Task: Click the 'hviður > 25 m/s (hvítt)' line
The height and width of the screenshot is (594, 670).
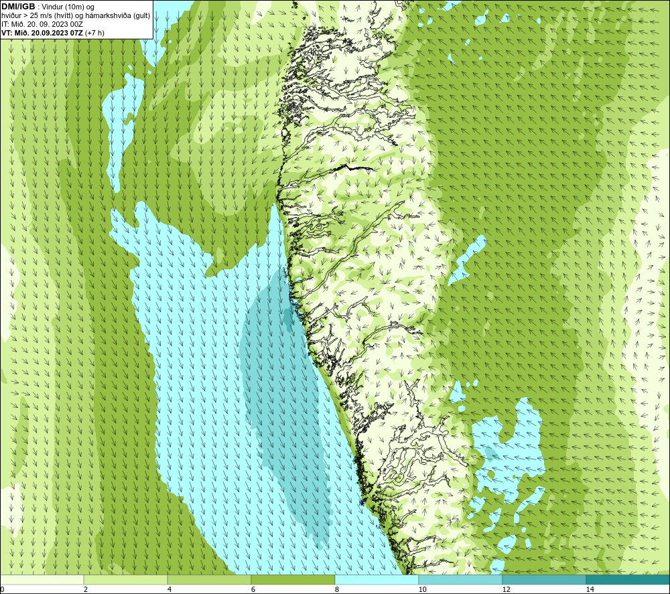Action: [x=37, y=15]
